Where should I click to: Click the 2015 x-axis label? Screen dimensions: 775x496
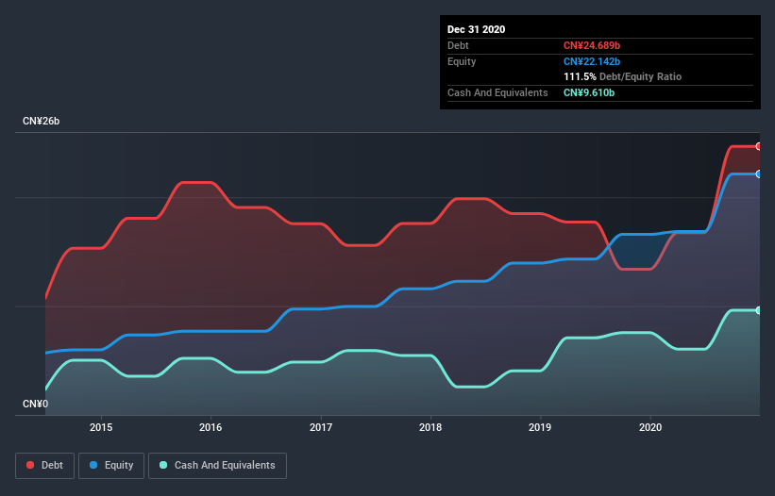coord(101,427)
